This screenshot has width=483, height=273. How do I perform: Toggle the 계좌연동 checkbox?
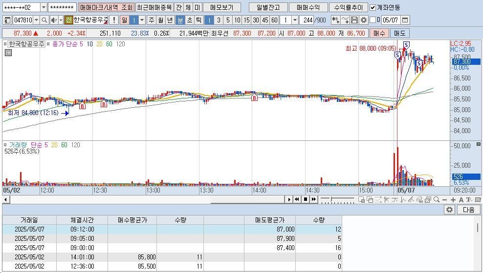click(373, 7)
